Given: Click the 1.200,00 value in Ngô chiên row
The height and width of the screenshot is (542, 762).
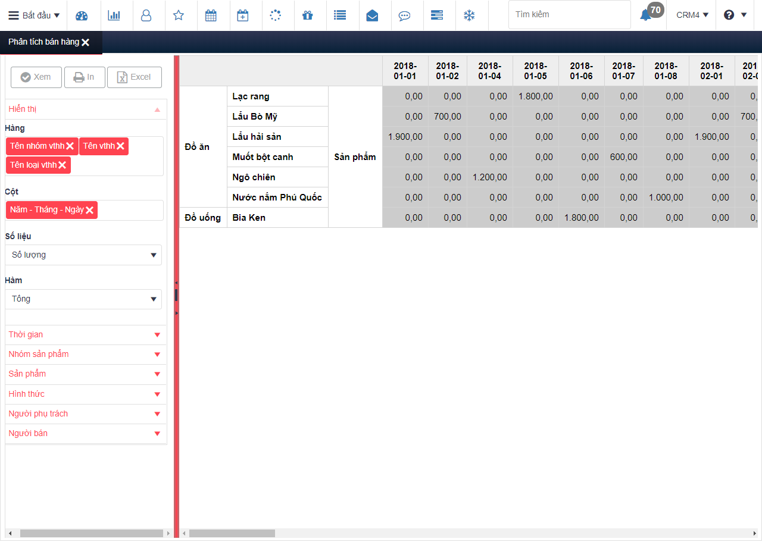Looking at the screenshot, I should point(490,177).
